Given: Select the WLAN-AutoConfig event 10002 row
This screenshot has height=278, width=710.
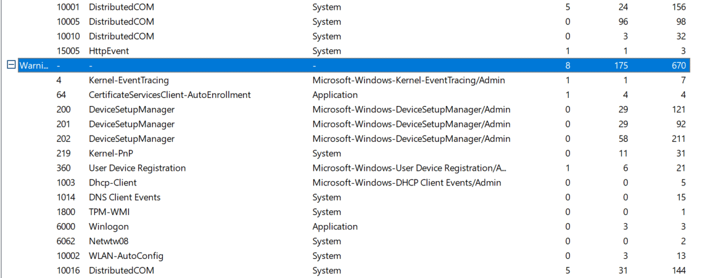Looking at the screenshot, I should pos(126,256).
